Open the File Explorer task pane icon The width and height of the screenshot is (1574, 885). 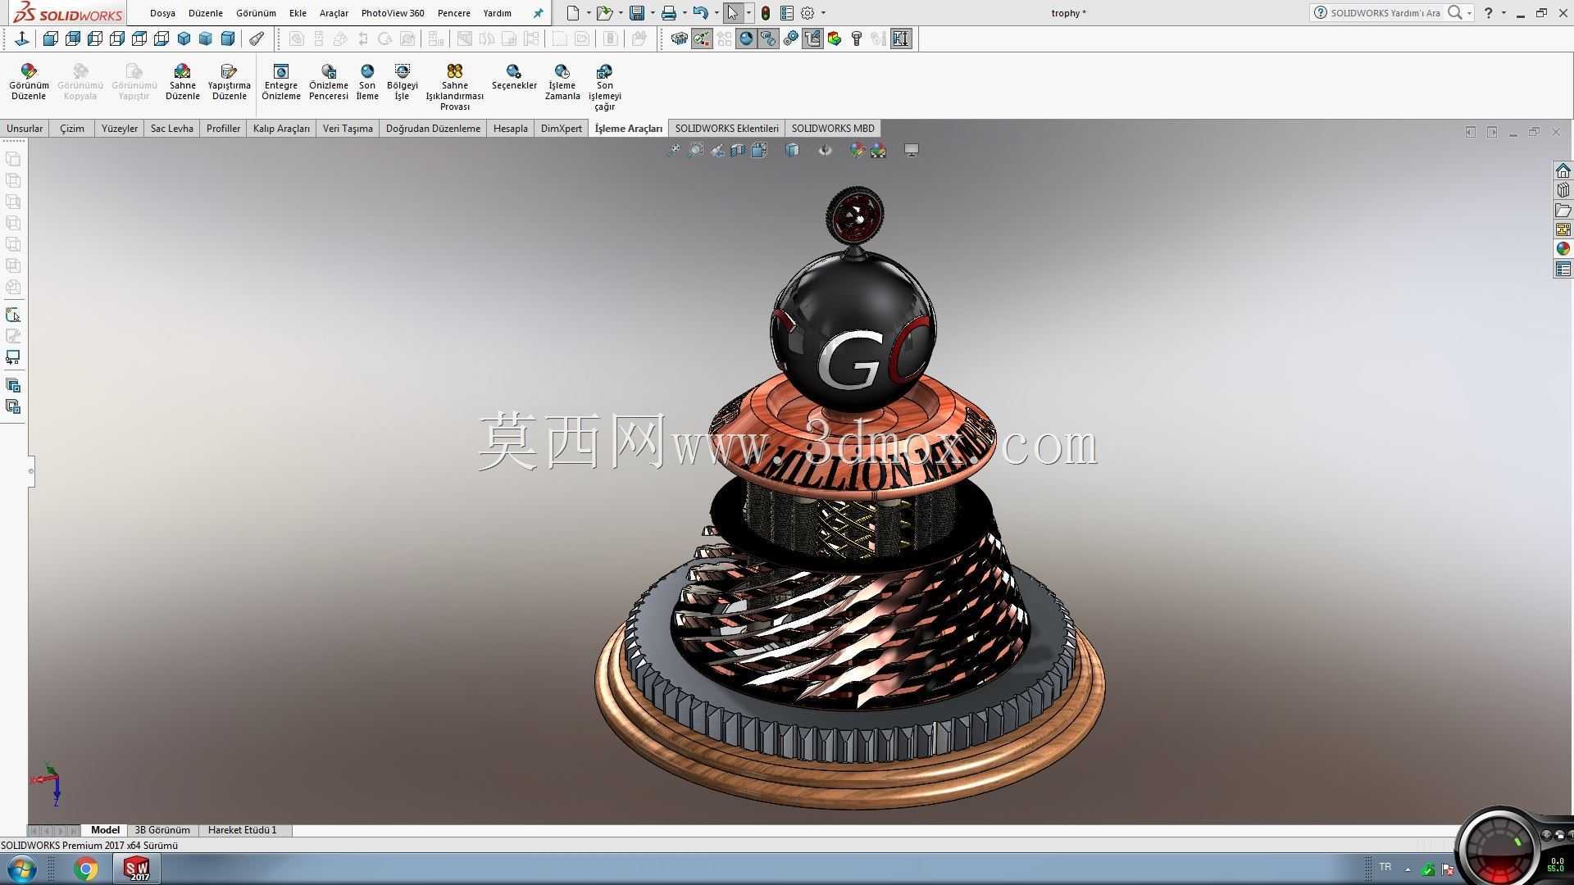pos(1563,210)
